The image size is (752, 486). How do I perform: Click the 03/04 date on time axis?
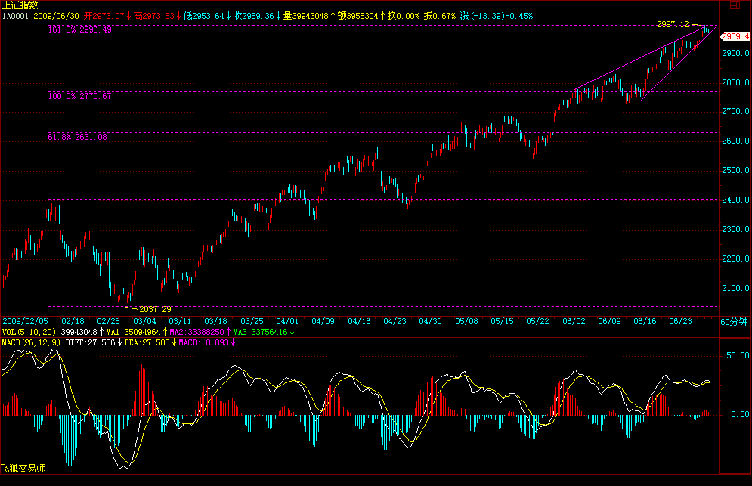click(144, 321)
